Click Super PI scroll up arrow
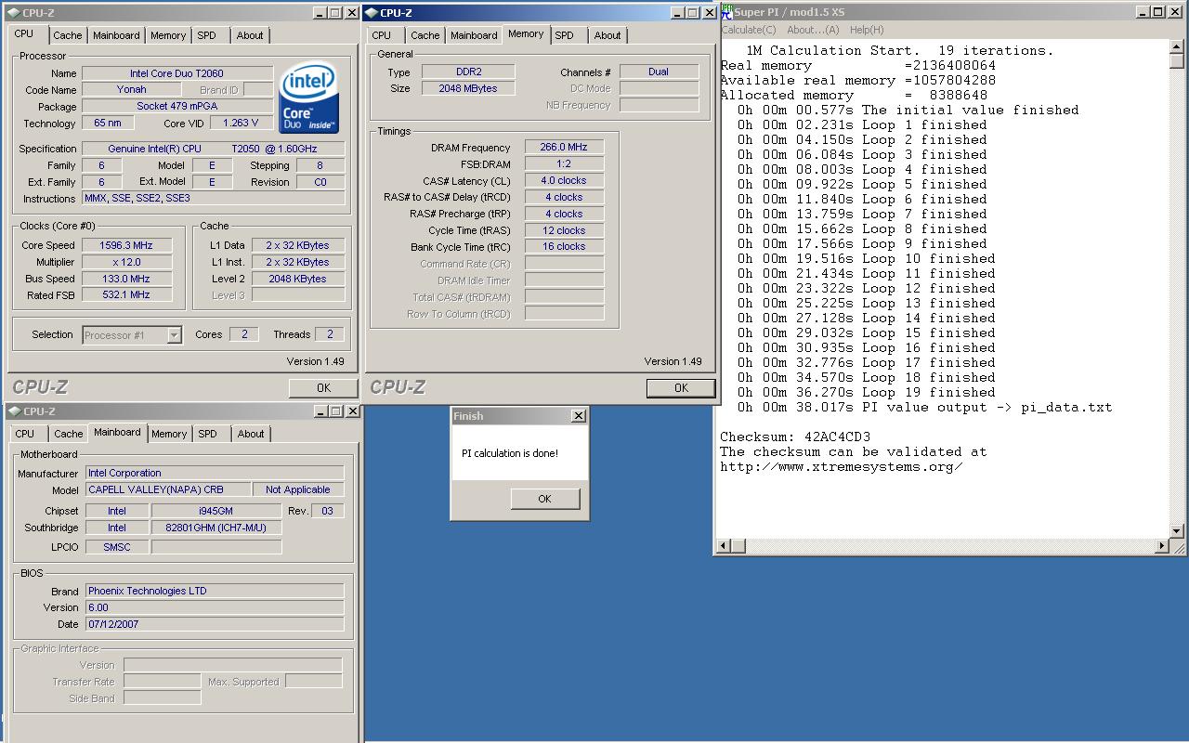Image resolution: width=1189 pixels, height=743 pixels. [x=1177, y=47]
